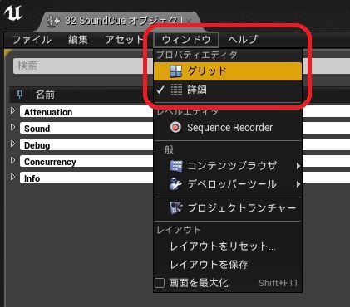The height and width of the screenshot is (307, 350).
Task: Click the SoundCue tab asset icon
Action: 53,22
